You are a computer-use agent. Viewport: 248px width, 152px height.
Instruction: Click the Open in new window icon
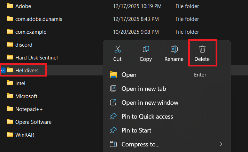(113, 103)
